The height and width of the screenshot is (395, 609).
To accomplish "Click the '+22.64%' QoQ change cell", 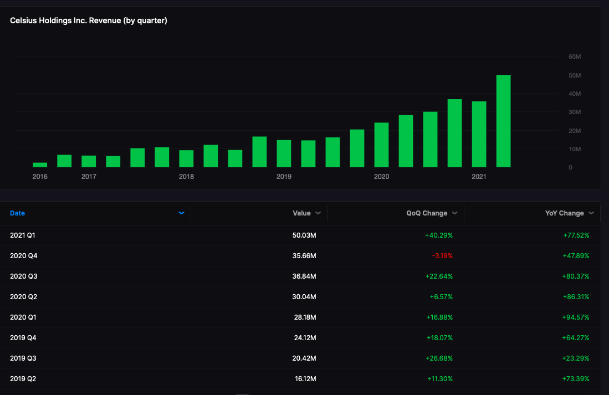I will [x=439, y=276].
